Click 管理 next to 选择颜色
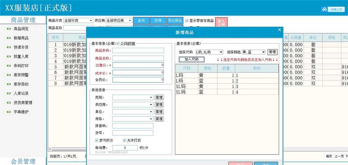Image resolution: width=348 pixels, height=165 pixels. (x=272, y=52)
